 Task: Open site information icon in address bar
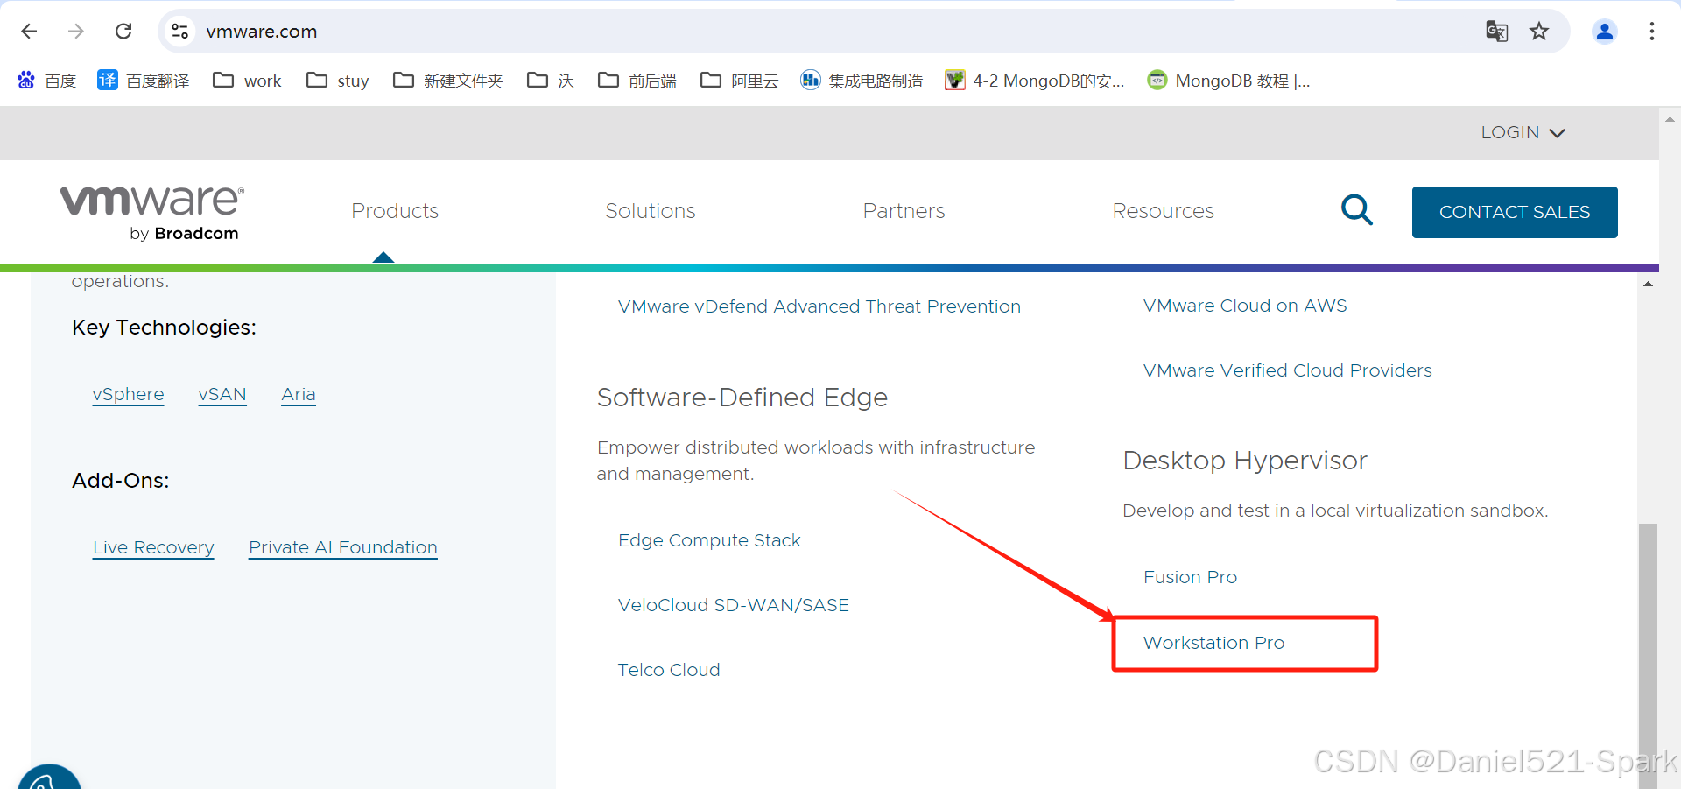180,32
